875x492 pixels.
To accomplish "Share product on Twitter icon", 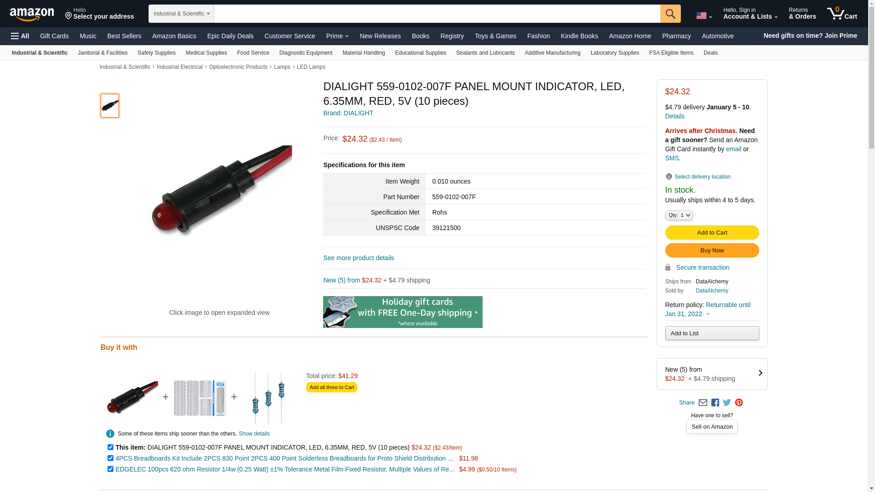I will (727, 403).
